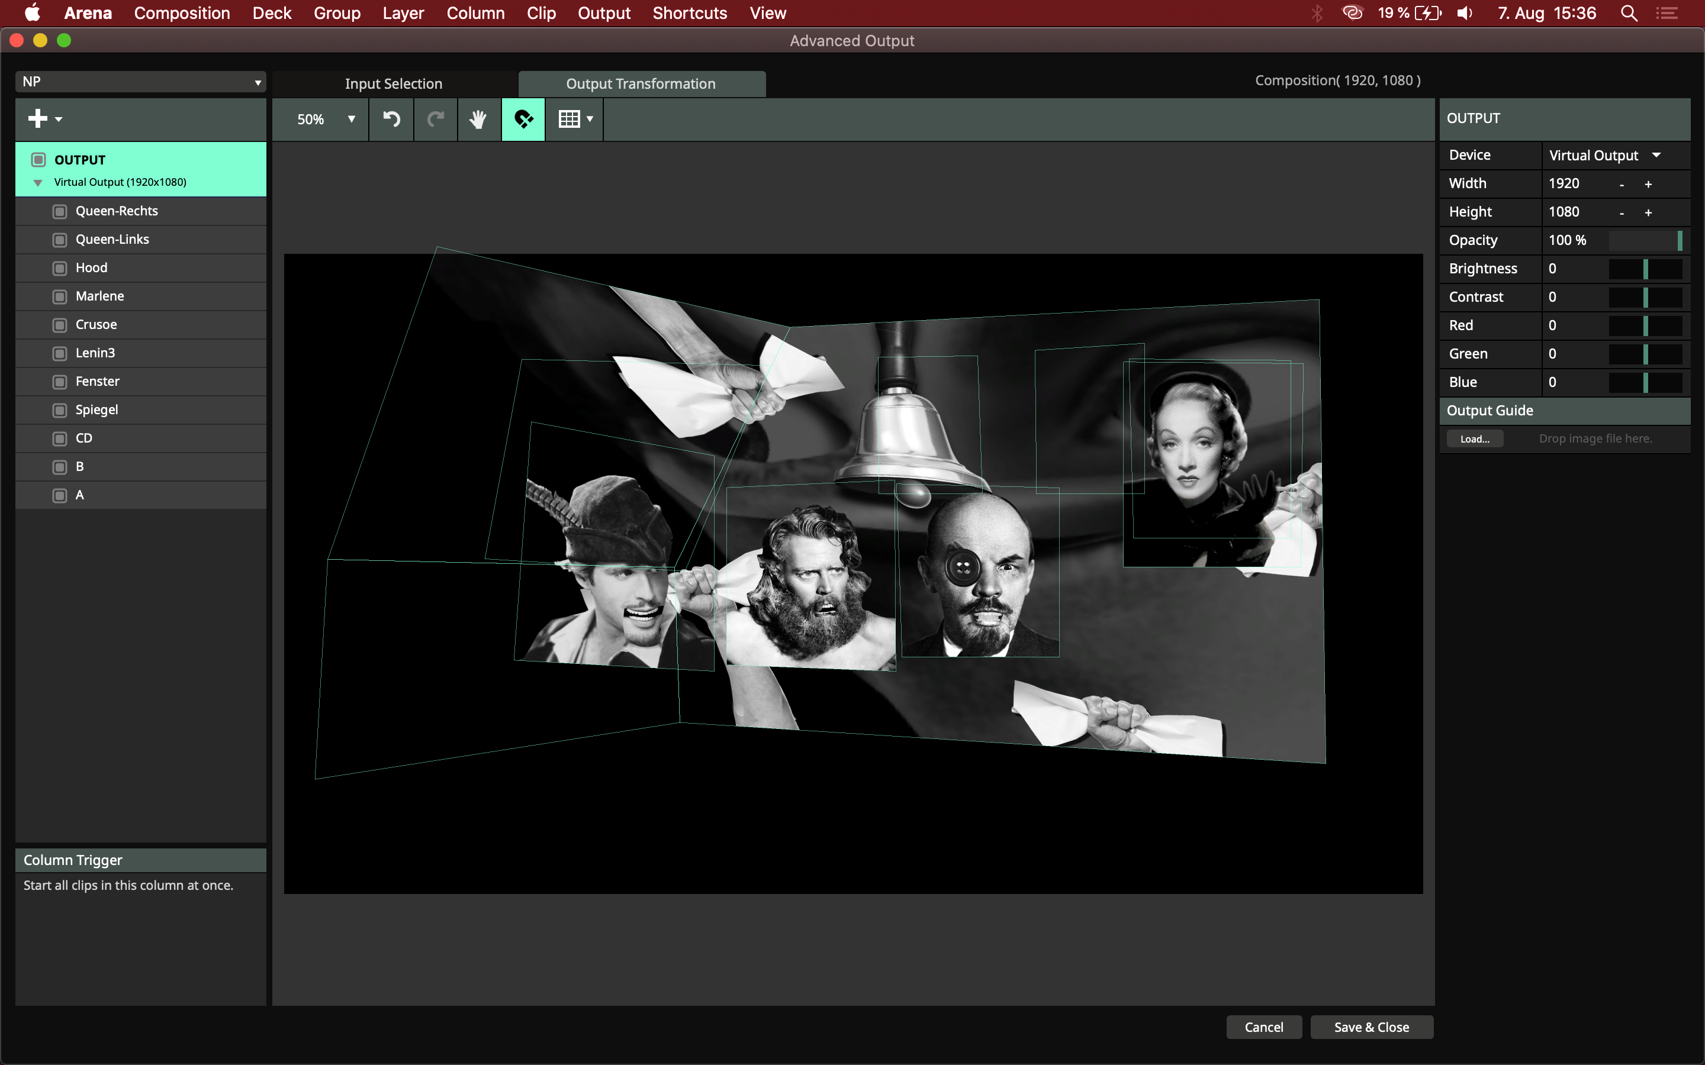
Task: Click the Opacity slider
Action: [x=1646, y=240]
